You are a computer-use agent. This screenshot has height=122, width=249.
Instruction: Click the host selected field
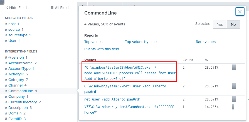pos(12,24)
